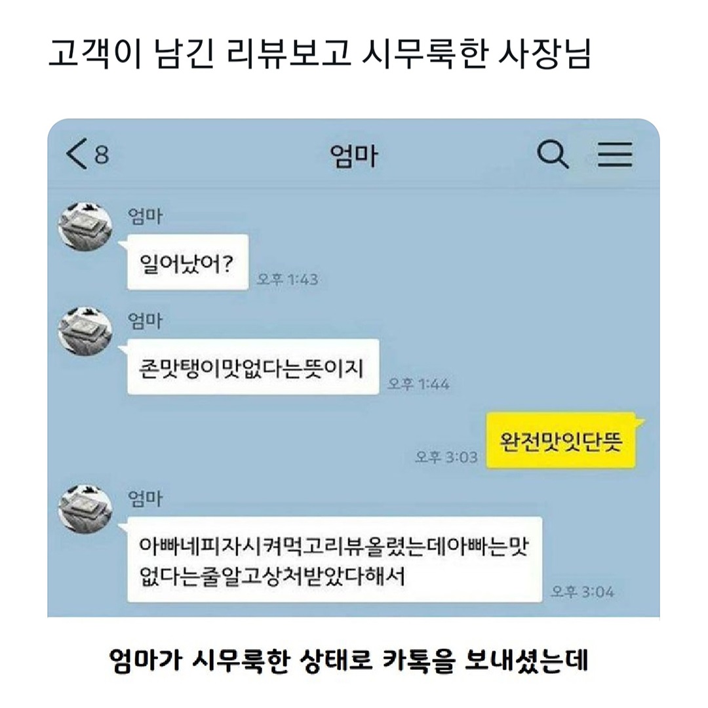
Task: Tap 엄마's avatar beside the pizza review message
Action: 85,509
